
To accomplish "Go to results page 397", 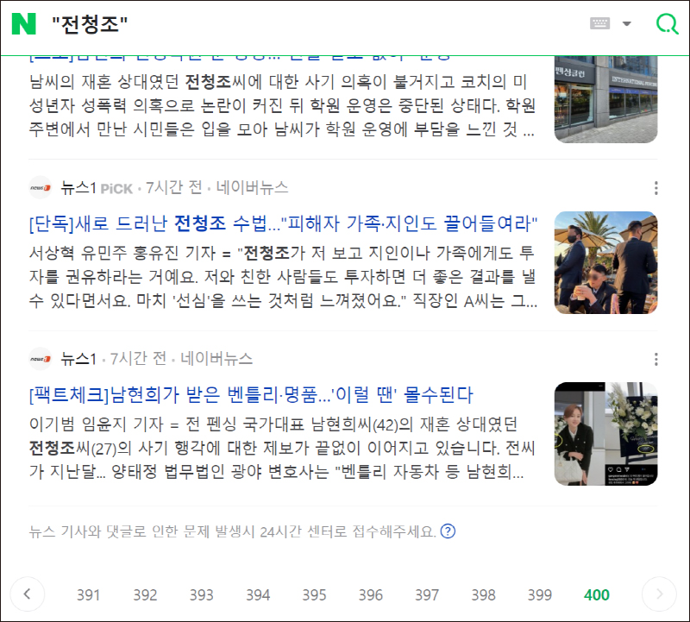I will pyautogui.click(x=427, y=594).
